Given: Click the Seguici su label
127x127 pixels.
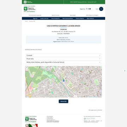Looking at the screenshot, I should point(82,9).
